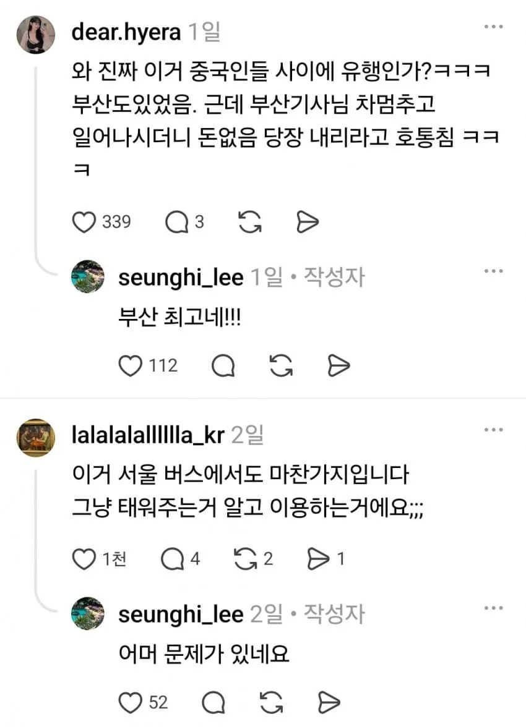Like seunghi_lee's '부산 최고네!!!' reply

pyautogui.click(x=131, y=366)
